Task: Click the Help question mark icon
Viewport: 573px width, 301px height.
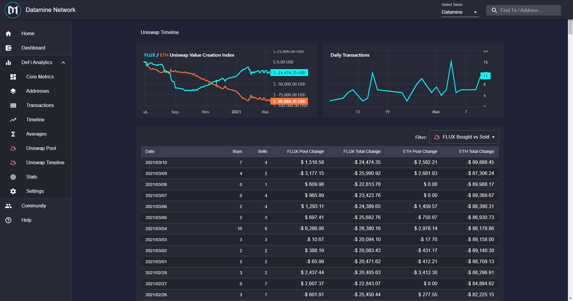Action: (x=8, y=220)
